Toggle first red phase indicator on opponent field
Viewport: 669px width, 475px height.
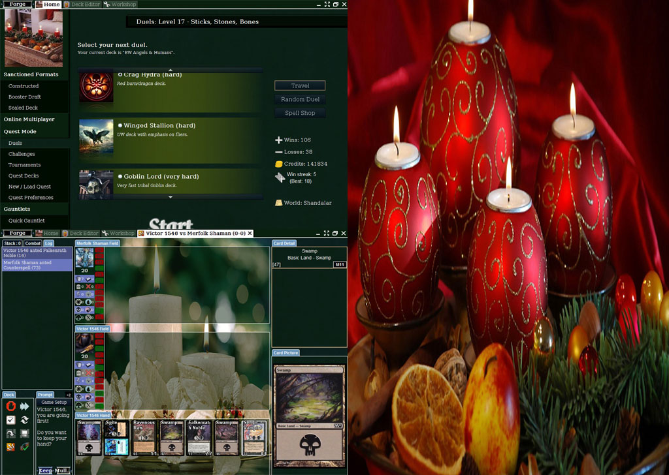tap(100, 251)
